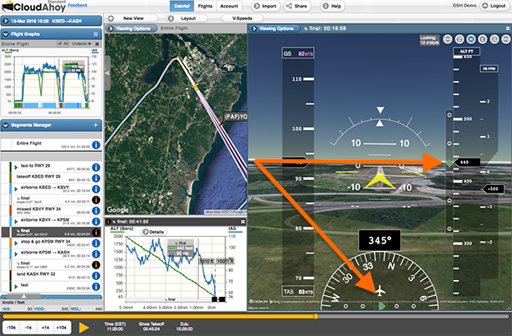The image size is (512, 336).
Task: Click the airplane icon on the compass rose
Action: (380, 290)
